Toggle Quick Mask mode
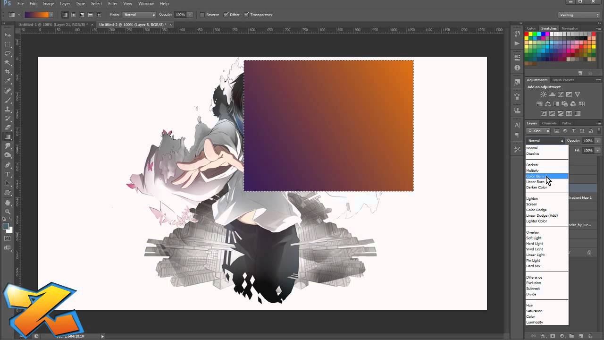The image size is (604, 340). [8, 238]
